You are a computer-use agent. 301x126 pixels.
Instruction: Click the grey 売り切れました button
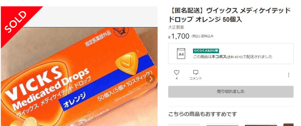pyautogui.click(x=231, y=92)
